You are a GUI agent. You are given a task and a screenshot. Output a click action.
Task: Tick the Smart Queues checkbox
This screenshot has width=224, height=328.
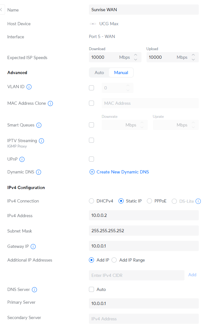[91, 125]
